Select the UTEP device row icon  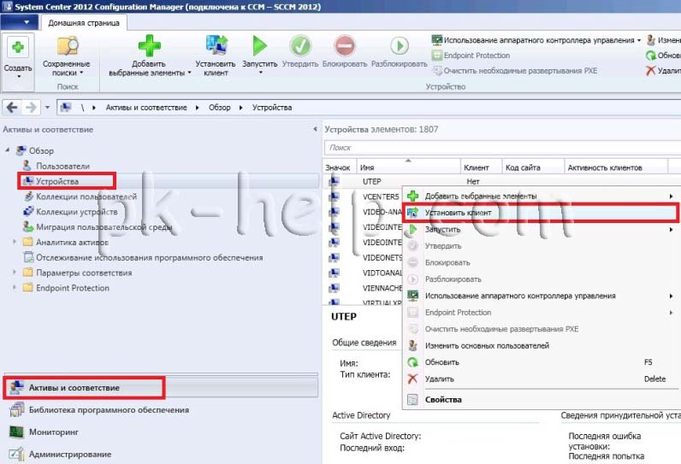pos(334,181)
